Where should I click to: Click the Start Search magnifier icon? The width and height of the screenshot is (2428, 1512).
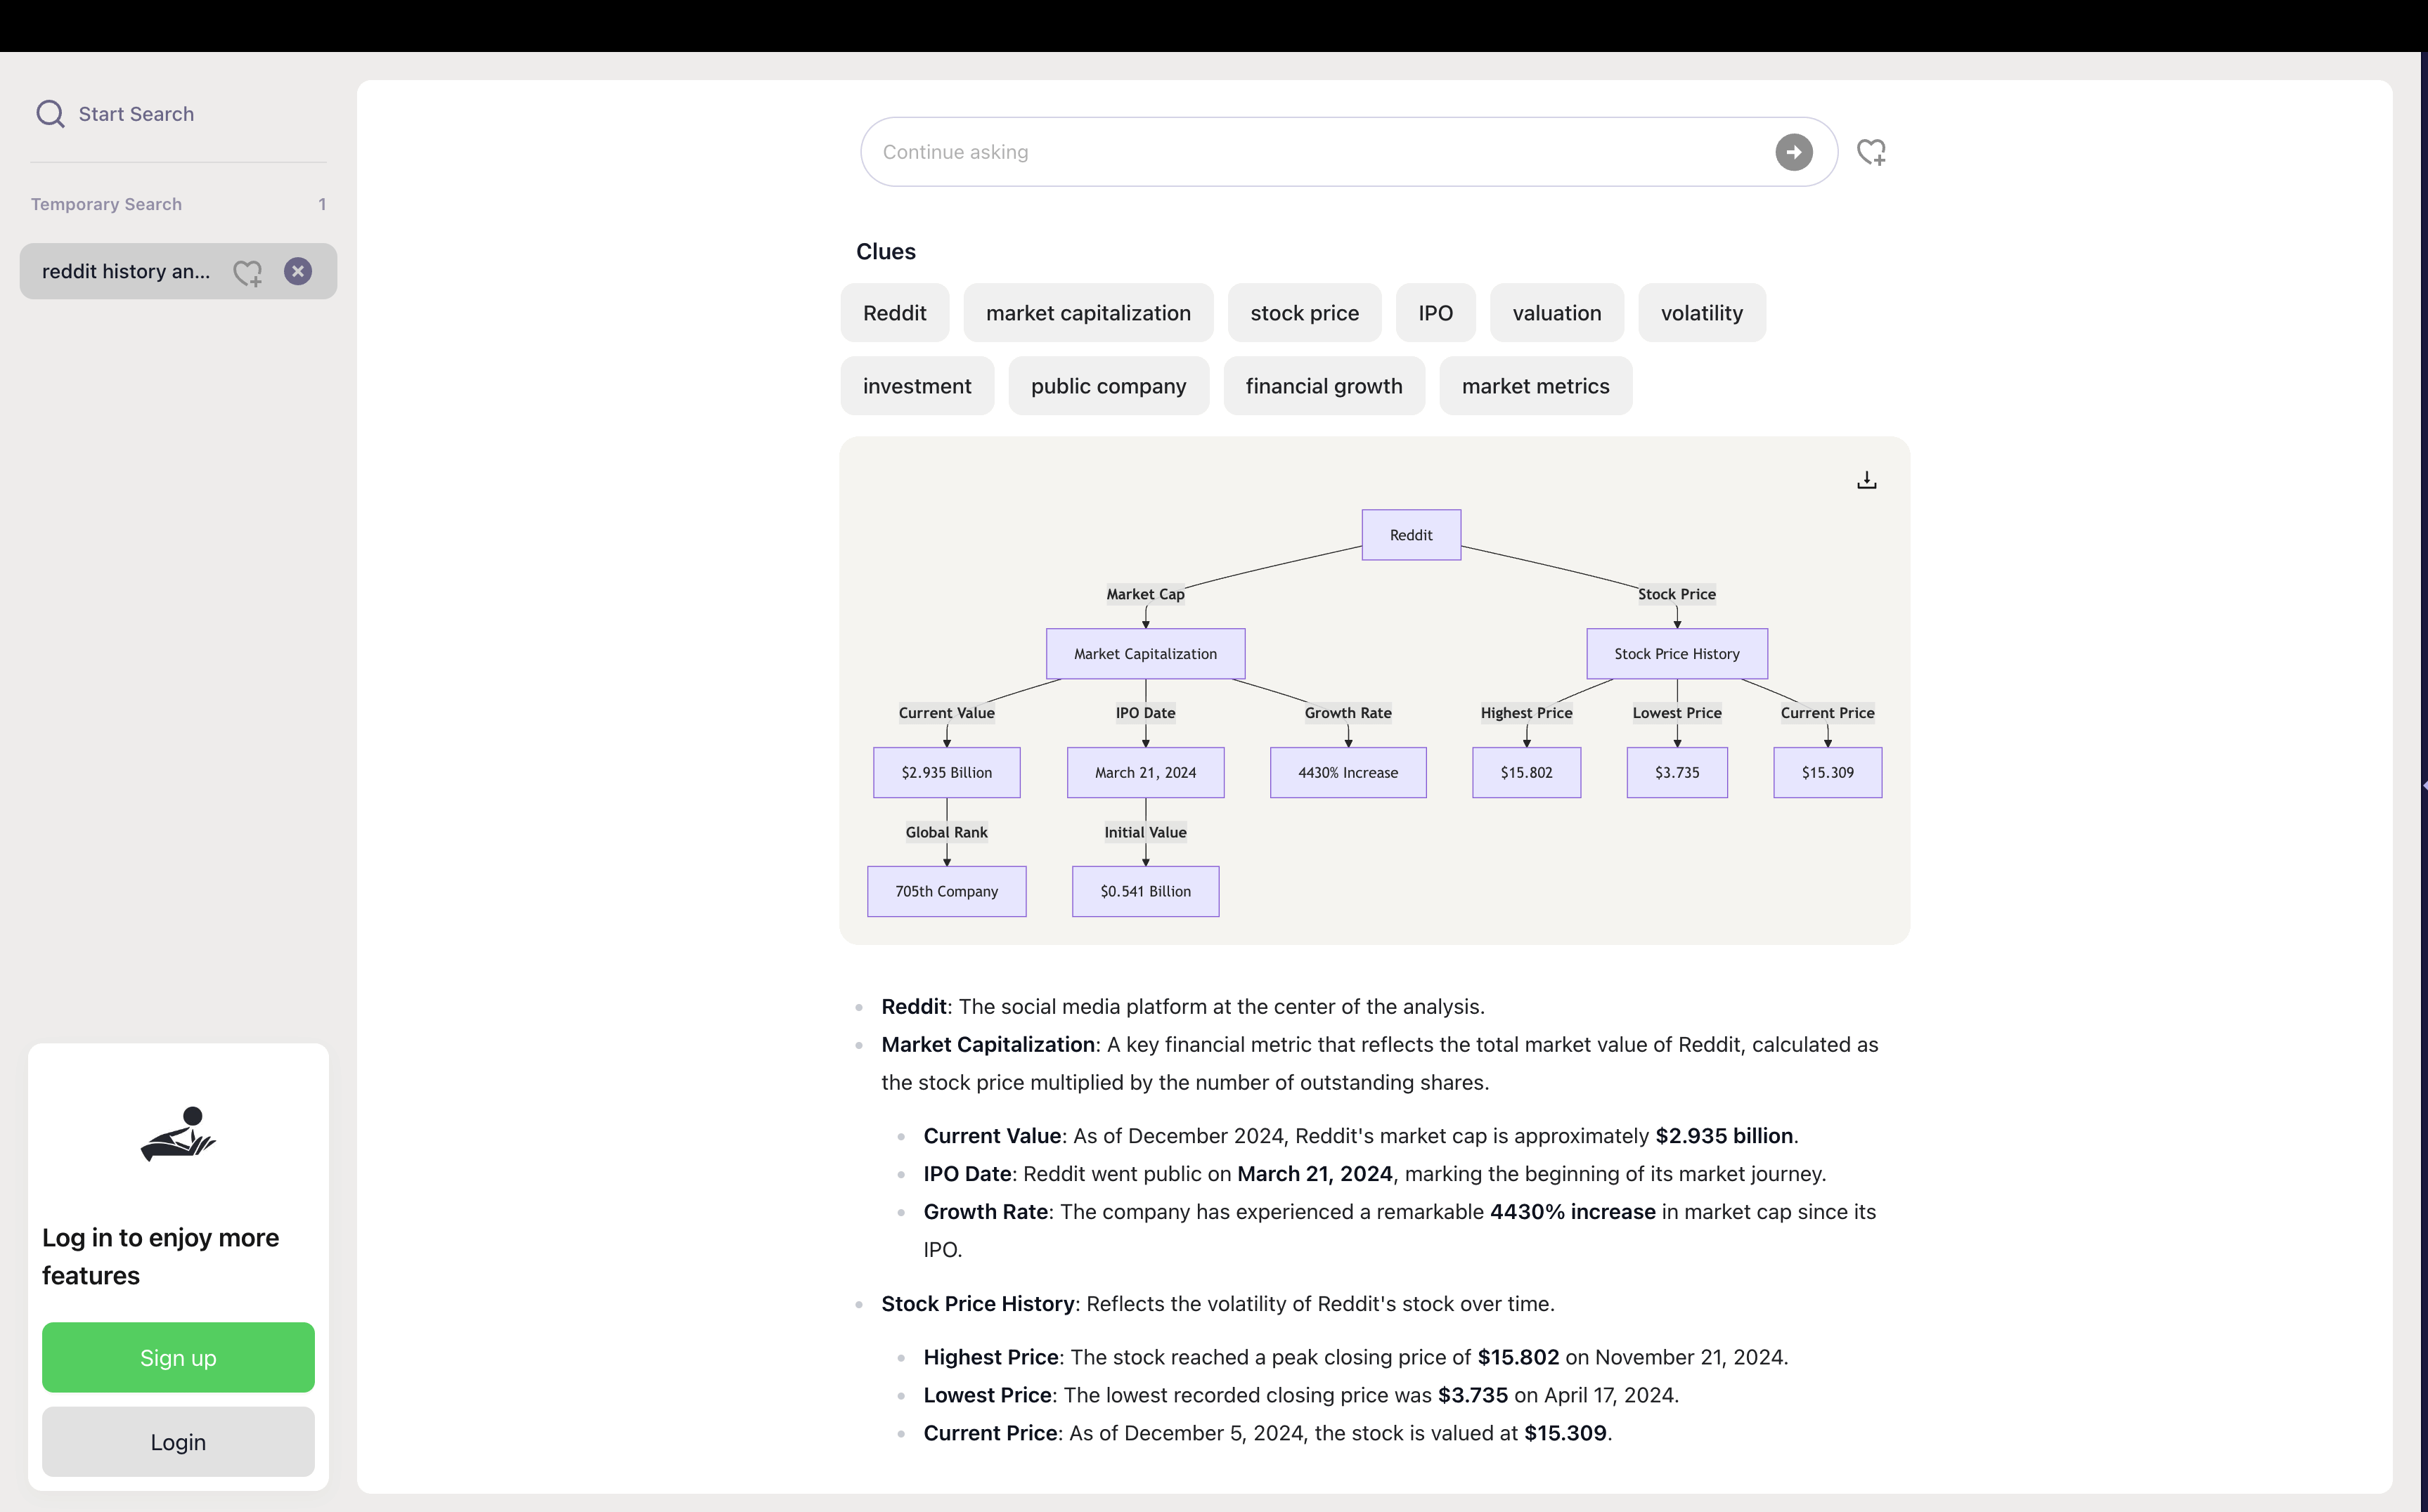click(50, 114)
